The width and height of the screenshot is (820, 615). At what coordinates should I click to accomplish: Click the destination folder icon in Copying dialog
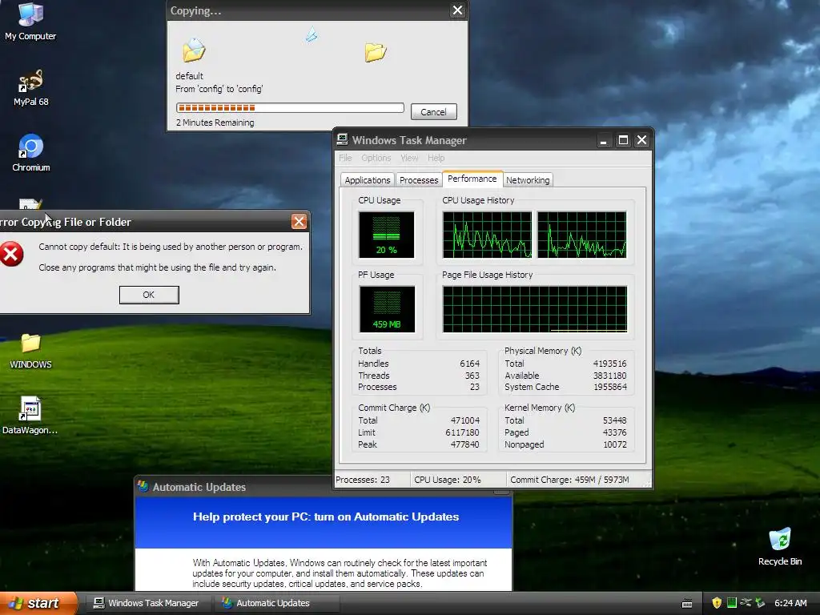(375, 52)
